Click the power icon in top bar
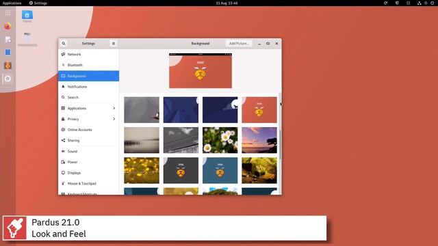This screenshot has width=438, height=246. (432, 3)
